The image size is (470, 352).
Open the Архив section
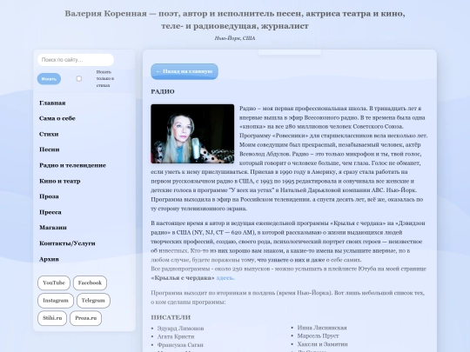(49, 259)
